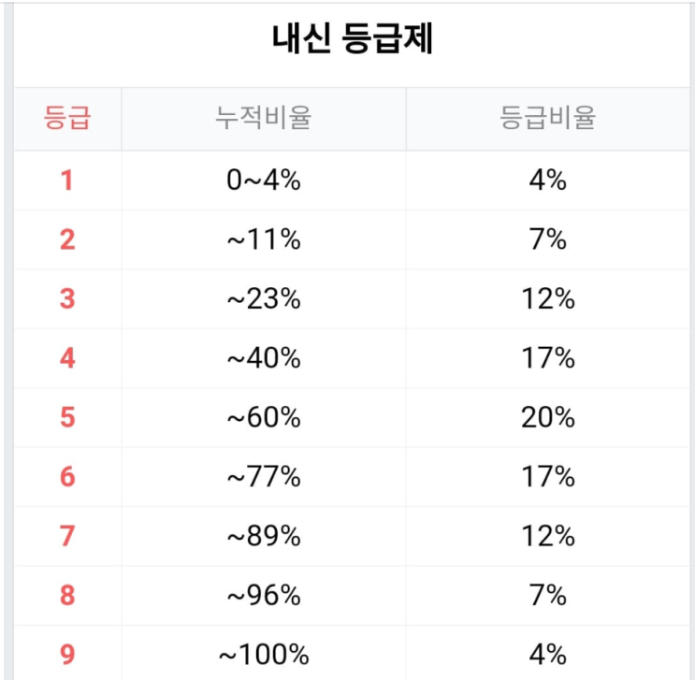Select the ~77% cumulative ratio cell
The height and width of the screenshot is (680, 695).
(x=264, y=477)
